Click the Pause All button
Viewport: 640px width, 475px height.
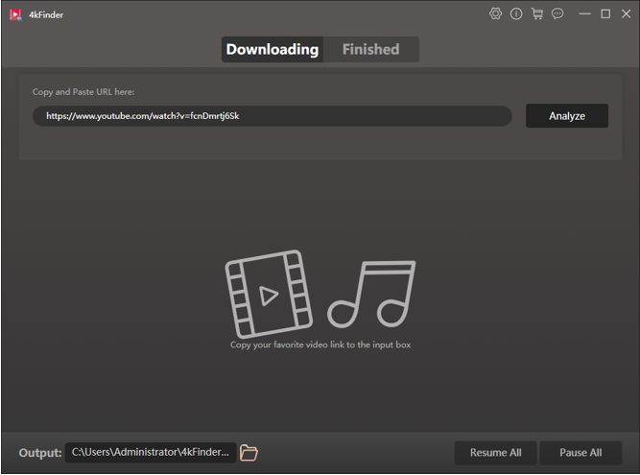click(x=581, y=453)
